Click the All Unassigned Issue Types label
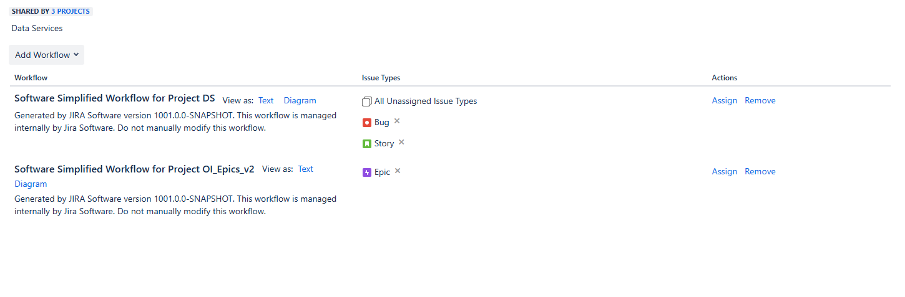Image resolution: width=905 pixels, height=297 pixels. (426, 101)
